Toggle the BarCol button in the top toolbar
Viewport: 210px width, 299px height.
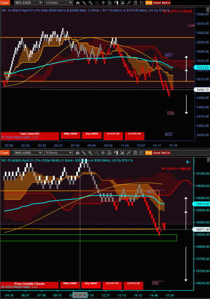(166, 3)
